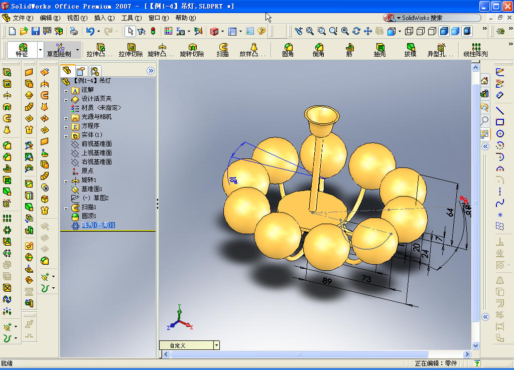This screenshot has width=514, height=370.
Task: Expand the 光源与相机 tree node
Action: click(x=66, y=118)
